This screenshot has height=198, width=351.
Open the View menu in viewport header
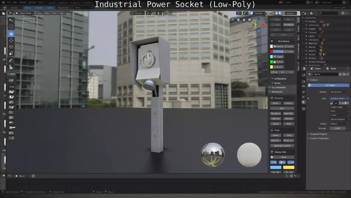coord(39,13)
